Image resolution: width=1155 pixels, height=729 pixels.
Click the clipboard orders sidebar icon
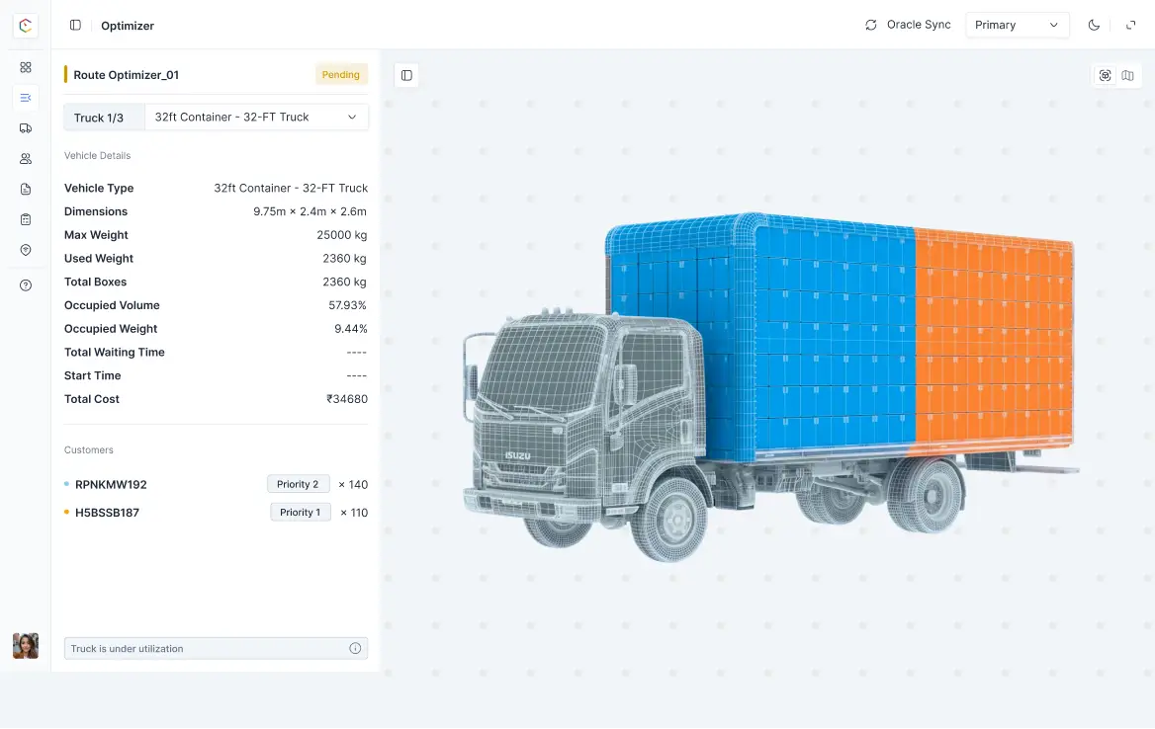pos(26,219)
